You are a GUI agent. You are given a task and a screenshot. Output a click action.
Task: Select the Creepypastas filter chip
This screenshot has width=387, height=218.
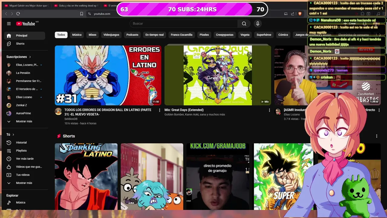pyautogui.click(x=225, y=35)
